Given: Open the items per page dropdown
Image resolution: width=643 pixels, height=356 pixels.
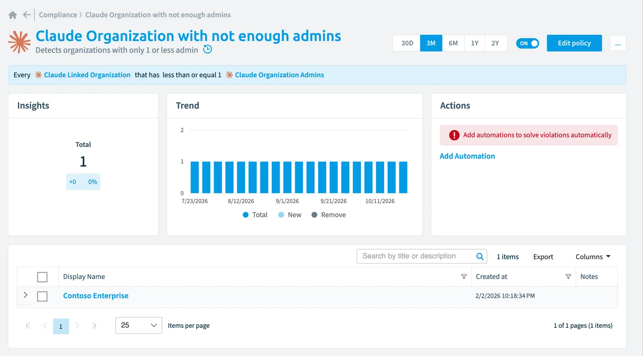Looking at the screenshot, I should click(x=139, y=325).
